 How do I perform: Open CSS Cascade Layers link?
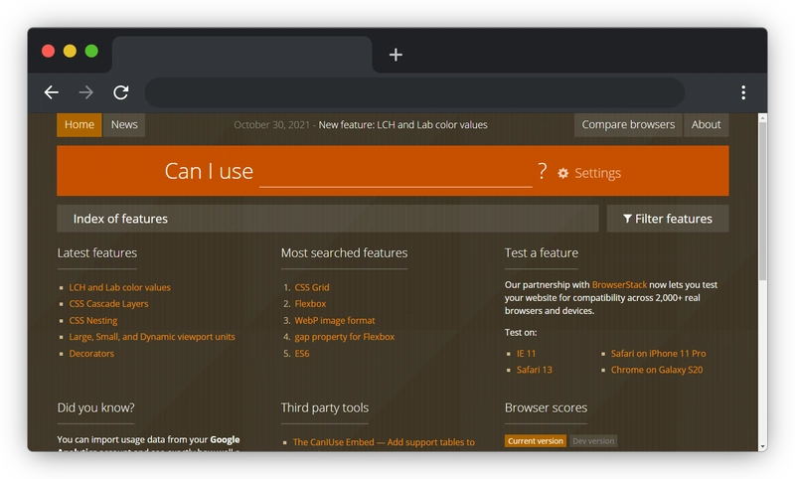pos(108,304)
